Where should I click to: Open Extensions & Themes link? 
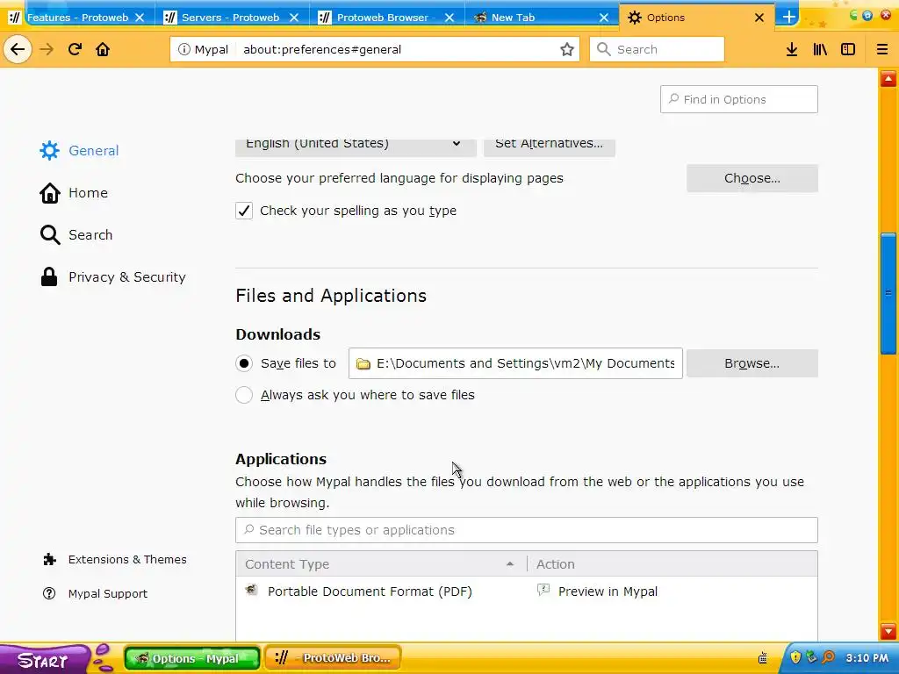coord(127,559)
